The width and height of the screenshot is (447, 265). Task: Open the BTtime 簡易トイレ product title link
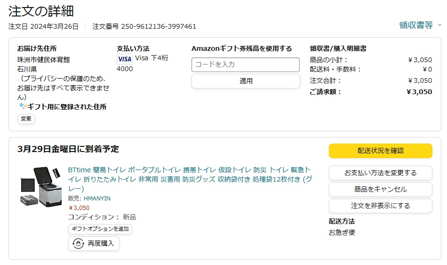tap(190, 179)
